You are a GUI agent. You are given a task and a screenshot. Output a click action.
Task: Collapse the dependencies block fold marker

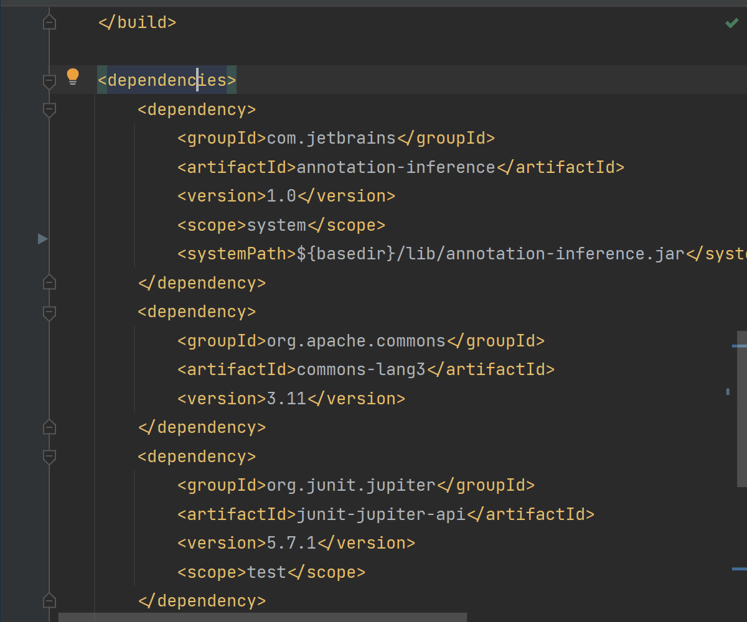49,81
